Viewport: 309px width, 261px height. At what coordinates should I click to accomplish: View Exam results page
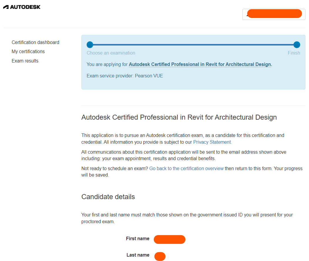coord(25,61)
